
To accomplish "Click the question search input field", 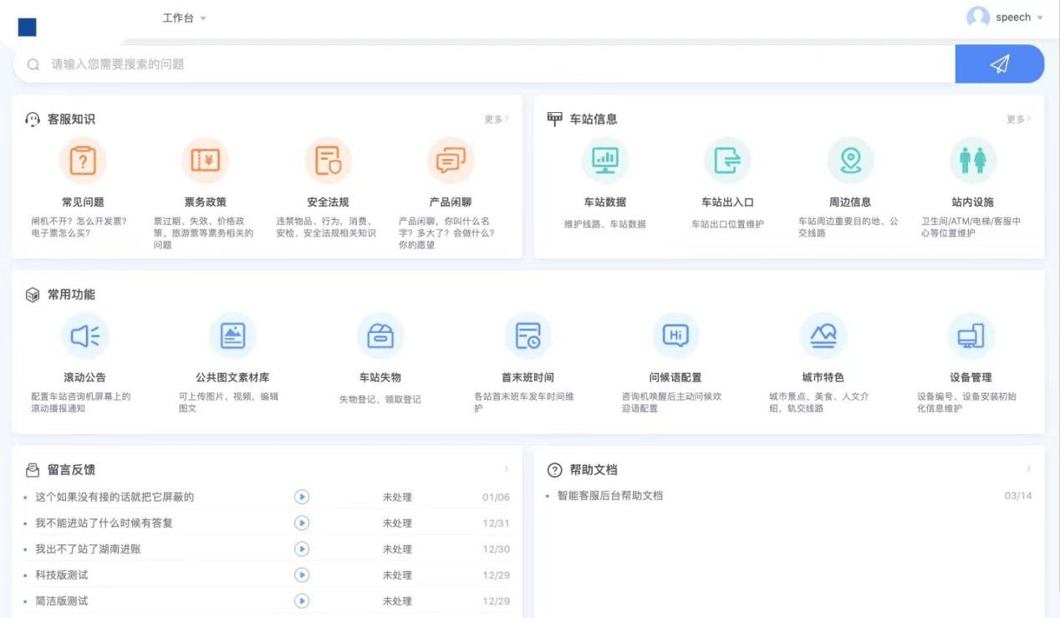I will coord(485,64).
